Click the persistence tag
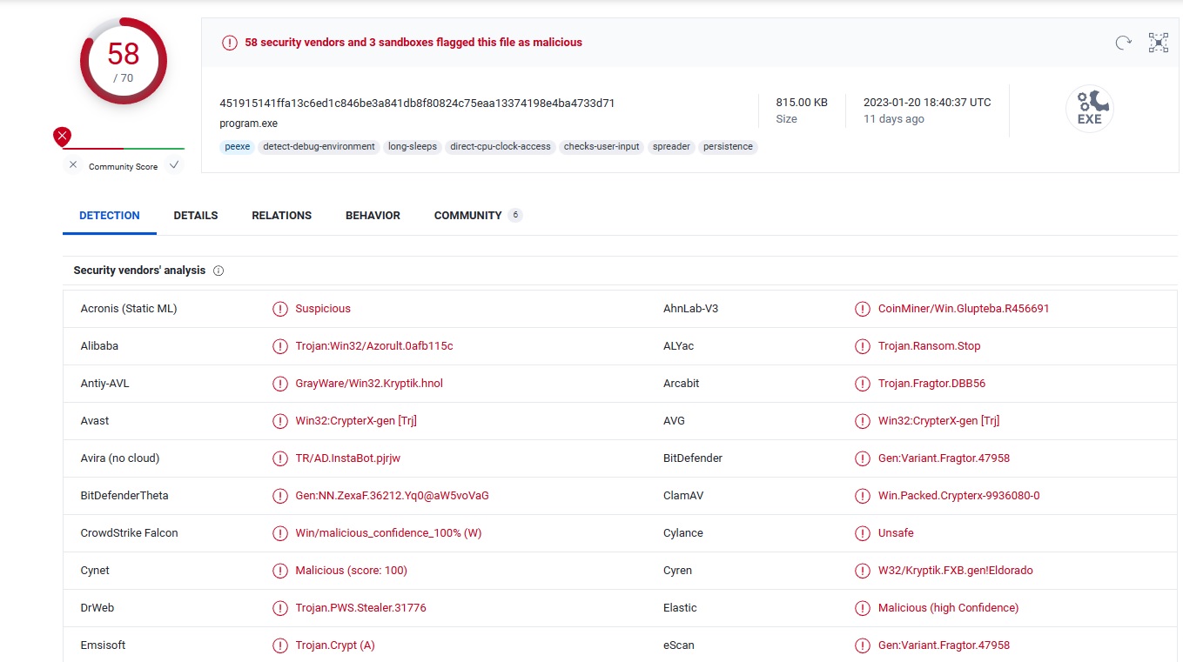1183x662 pixels. point(728,147)
